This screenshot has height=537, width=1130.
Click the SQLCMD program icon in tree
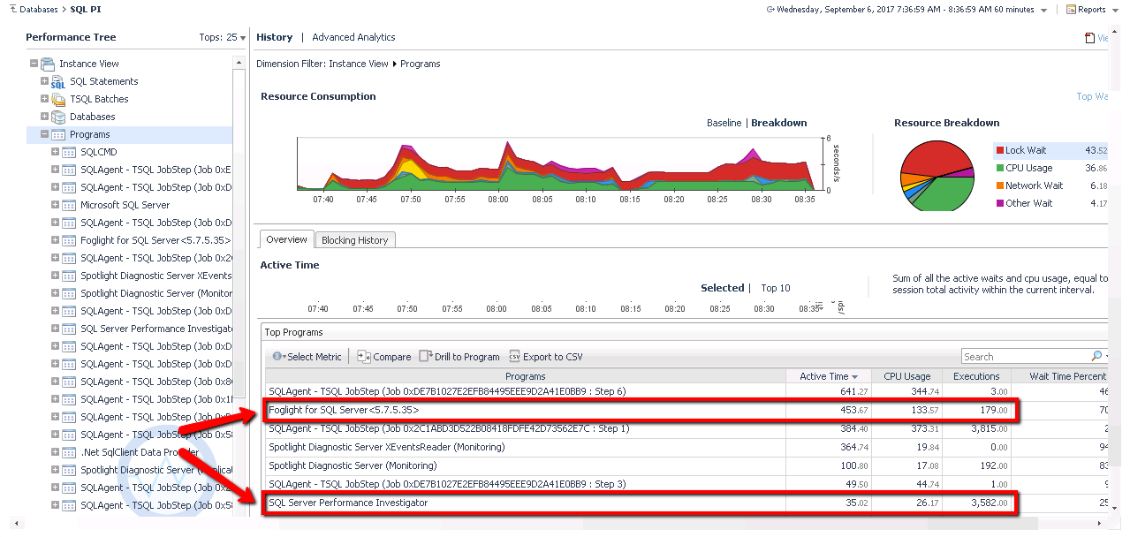coord(69,152)
